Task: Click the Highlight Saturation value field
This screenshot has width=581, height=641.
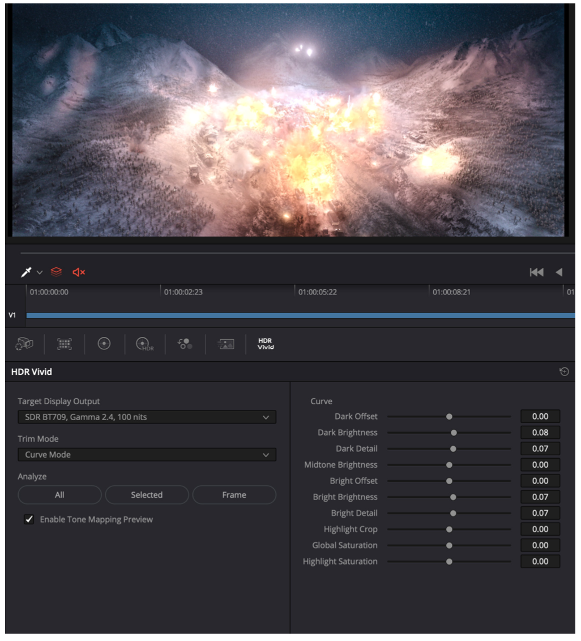Action: click(x=540, y=562)
